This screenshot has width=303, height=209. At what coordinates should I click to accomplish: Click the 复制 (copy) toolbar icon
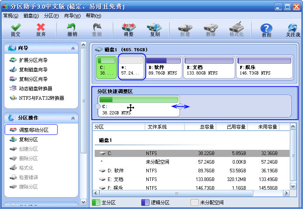155,30
